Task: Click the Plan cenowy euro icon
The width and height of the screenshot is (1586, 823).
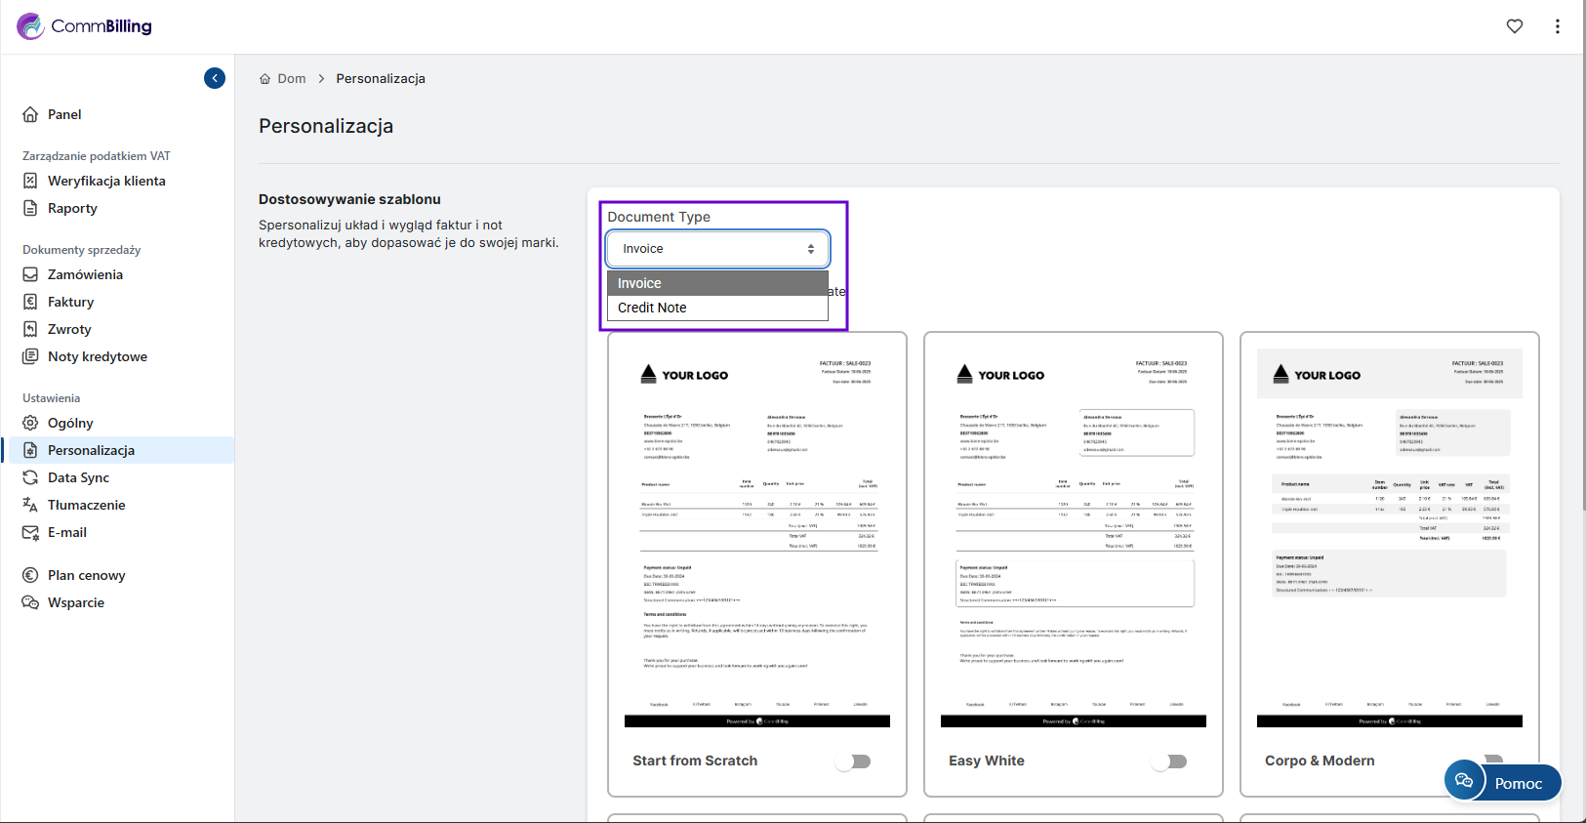Action: coord(30,575)
